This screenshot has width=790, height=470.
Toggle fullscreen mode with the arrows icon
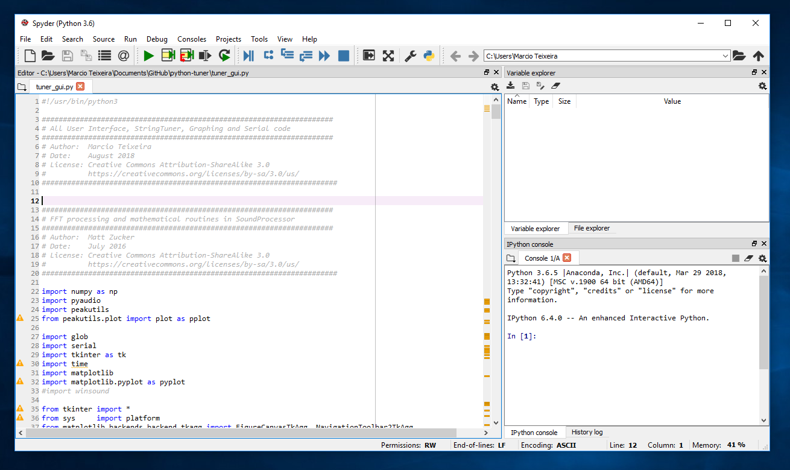coord(388,56)
